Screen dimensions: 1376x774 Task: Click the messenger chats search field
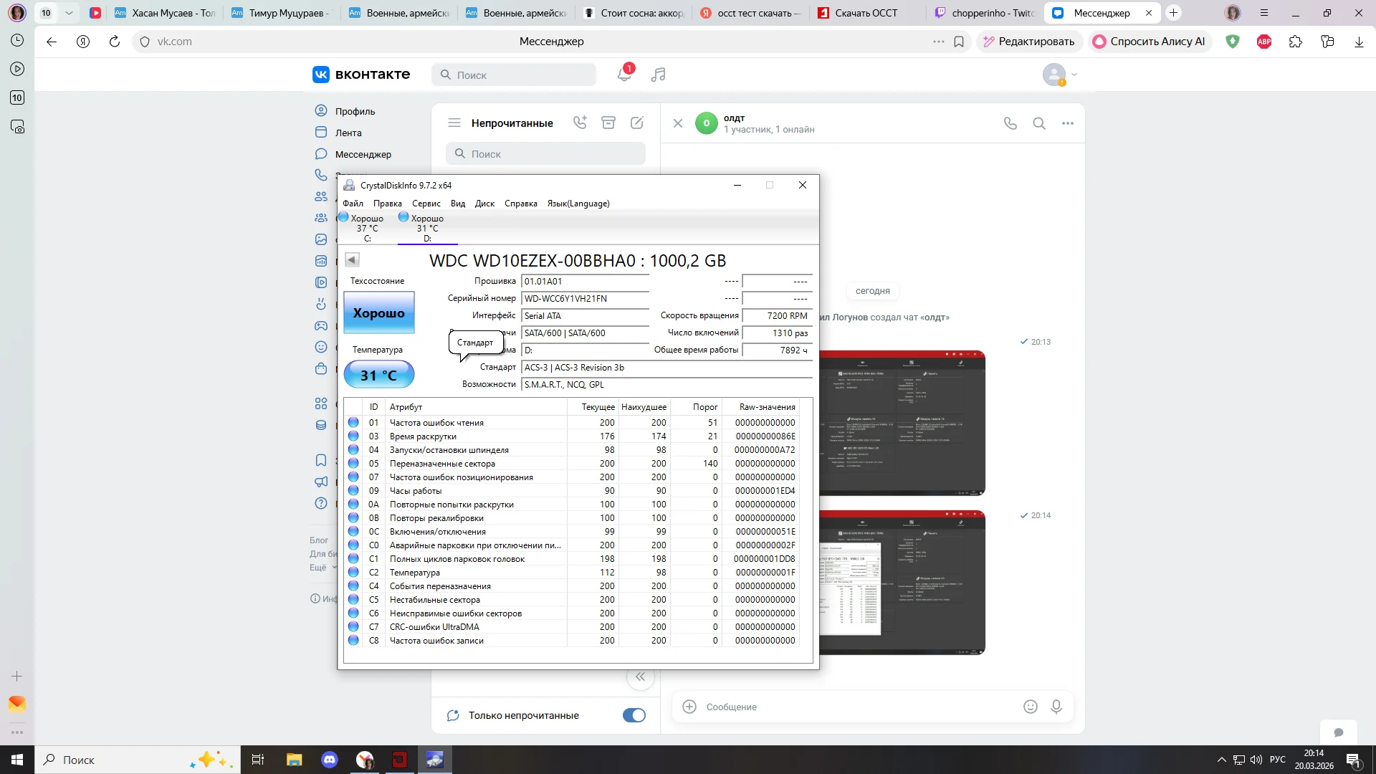[x=545, y=154]
